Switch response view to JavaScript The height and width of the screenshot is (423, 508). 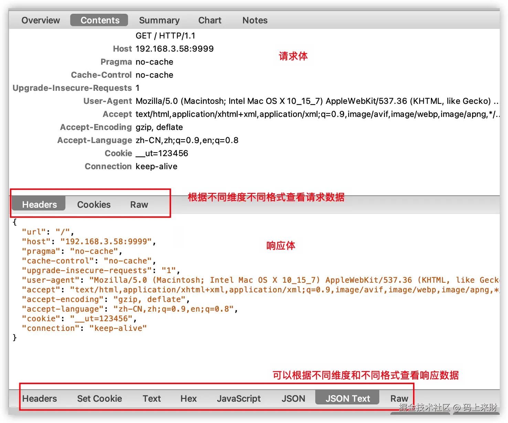coord(239,398)
